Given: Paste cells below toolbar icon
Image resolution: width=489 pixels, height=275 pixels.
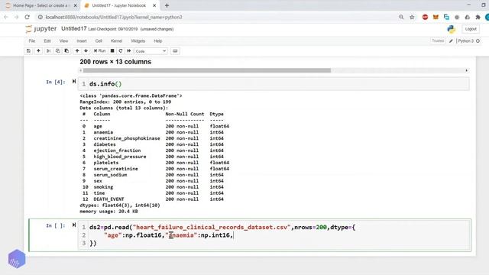Looking at the screenshot, I should (66, 51).
